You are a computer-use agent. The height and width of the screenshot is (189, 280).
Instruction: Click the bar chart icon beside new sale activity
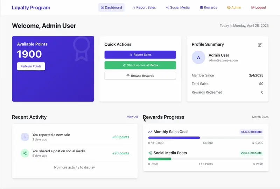[x=25, y=137]
